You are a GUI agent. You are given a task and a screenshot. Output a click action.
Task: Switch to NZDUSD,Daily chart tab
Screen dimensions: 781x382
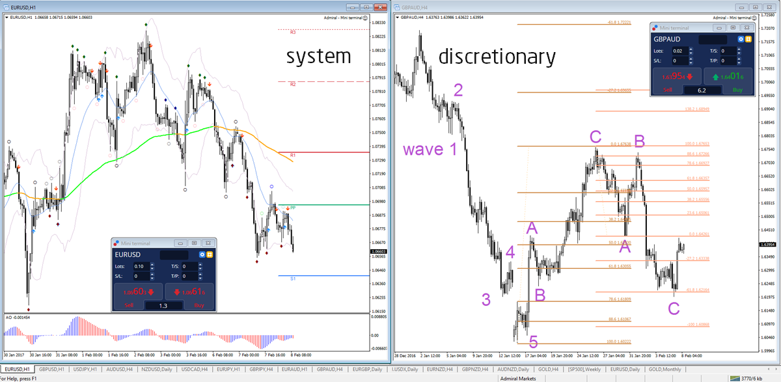(157, 369)
